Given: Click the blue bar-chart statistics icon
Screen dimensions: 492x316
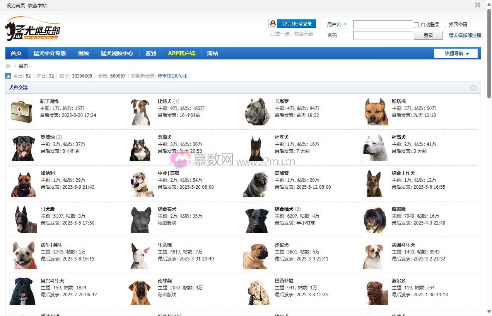Looking at the screenshot, I should coord(8,76).
